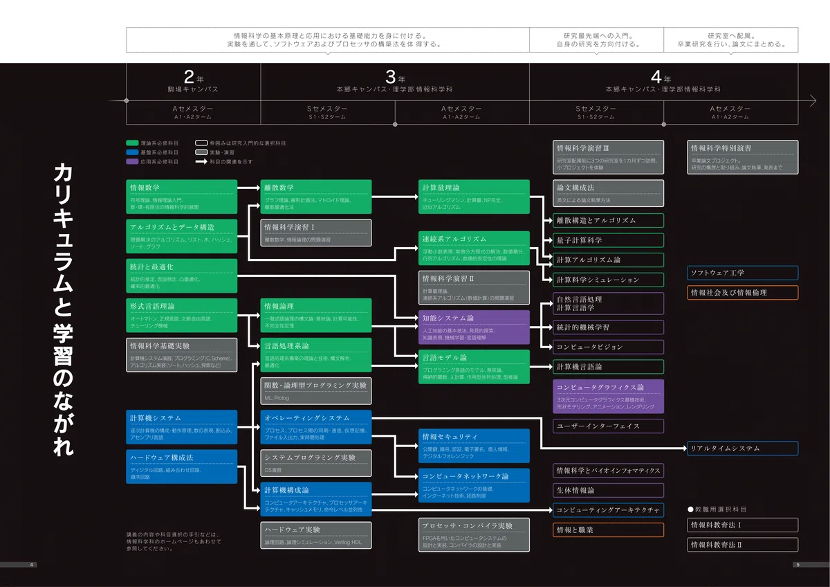Click the 4年 本郷キャンパス timeline header

[663, 81]
